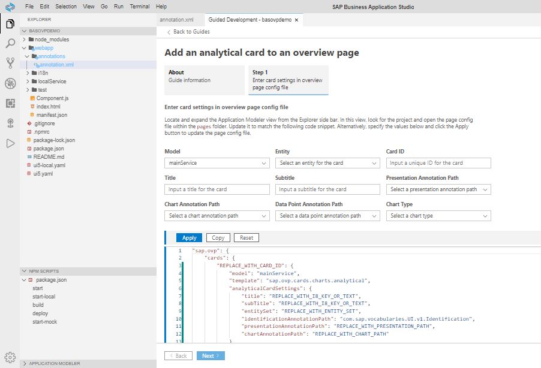Open the Selection menu
Viewport: 541px width, 368px height.
coord(66,7)
